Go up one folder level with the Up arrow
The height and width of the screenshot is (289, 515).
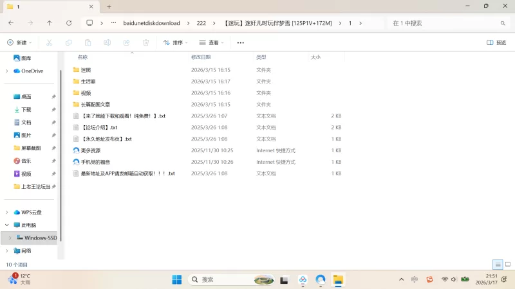click(50, 23)
